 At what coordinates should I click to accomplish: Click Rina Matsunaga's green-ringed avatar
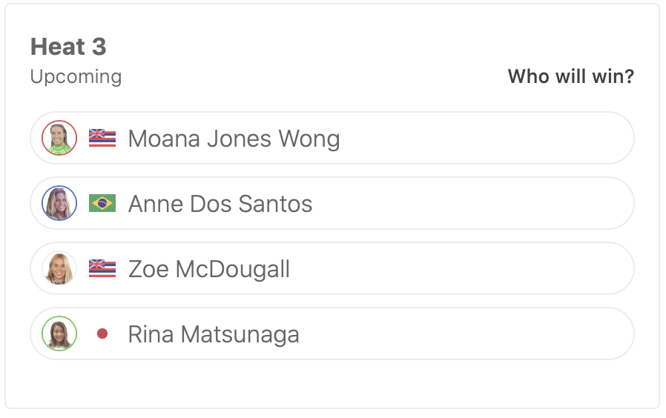[x=59, y=334]
